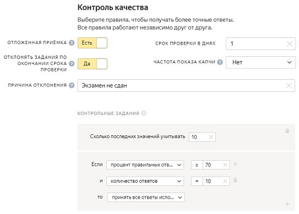299x214 pixels.
Task: Delete the control tasks rule with top trash icon
Action: pos(287,131)
